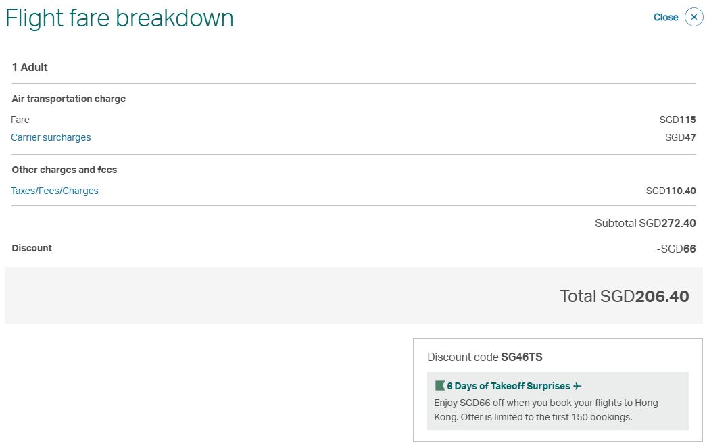Click the Enjoy SGD66 off promo description
Image resolution: width=707 pixels, height=446 pixels.
coord(546,410)
